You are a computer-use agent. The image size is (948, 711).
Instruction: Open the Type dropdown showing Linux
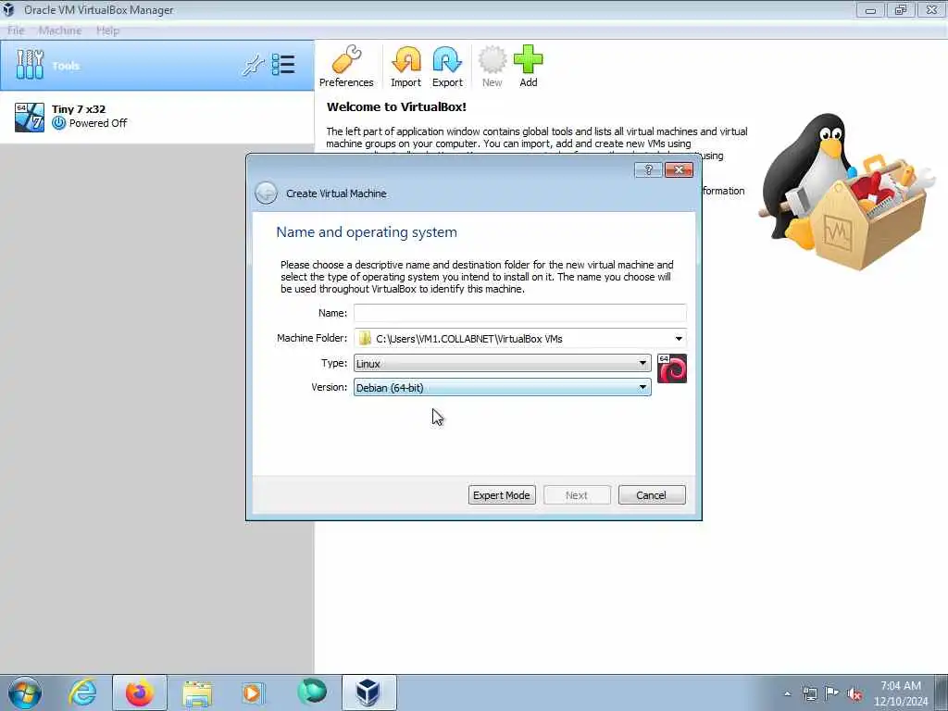coord(502,363)
